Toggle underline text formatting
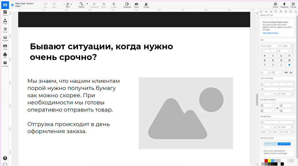298x166 pixels. pyautogui.click(x=281, y=56)
